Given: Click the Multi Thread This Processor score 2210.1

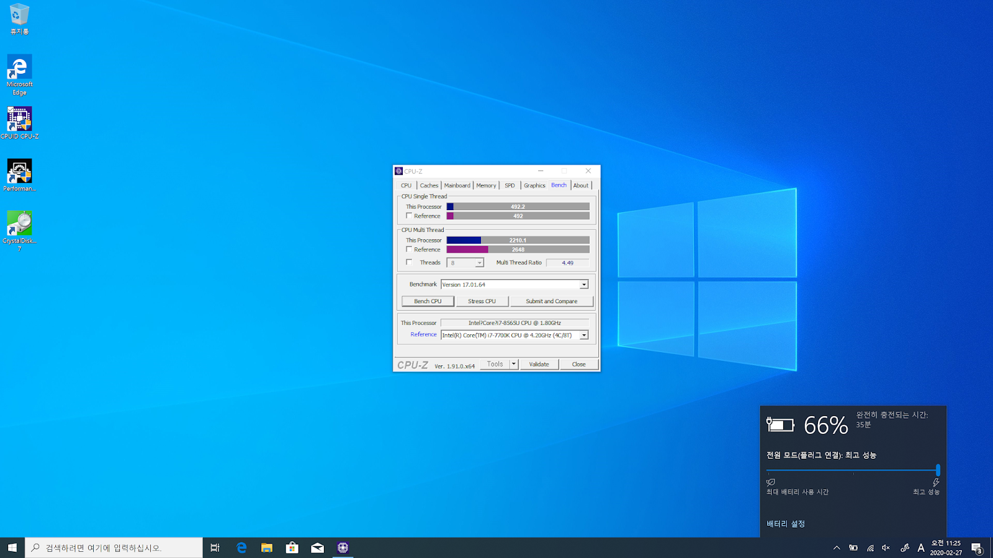Looking at the screenshot, I should pyautogui.click(x=518, y=240).
